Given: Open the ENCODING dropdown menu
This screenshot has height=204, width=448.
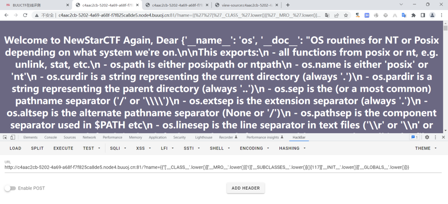Looking at the screenshot, I should point(254,148).
